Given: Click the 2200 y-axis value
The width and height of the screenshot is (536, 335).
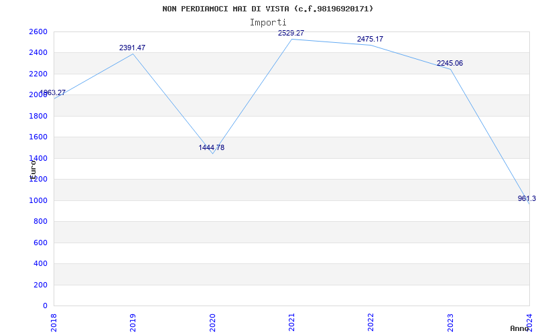Looking at the screenshot, I should coord(38,74).
